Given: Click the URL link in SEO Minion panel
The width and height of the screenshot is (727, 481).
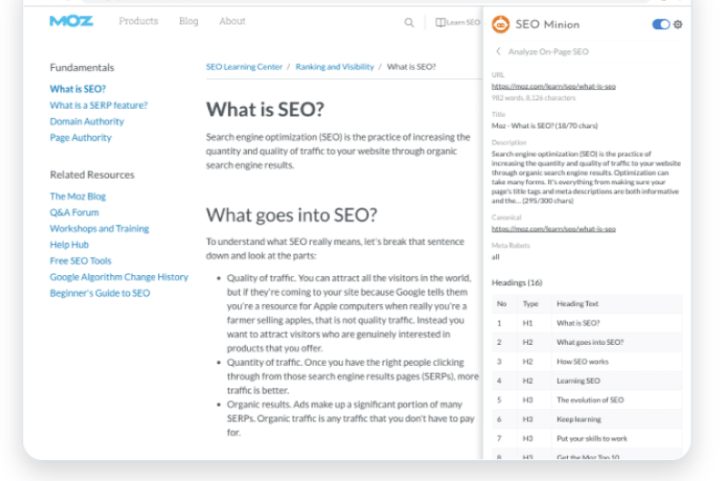Looking at the screenshot, I should click(x=553, y=86).
